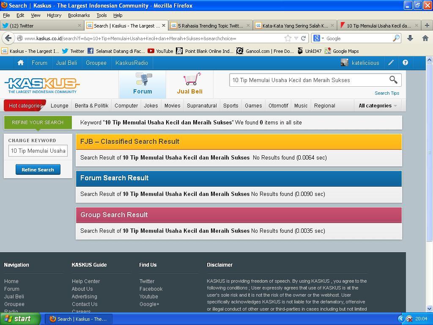433x325 pixels.
Task: Click the reload page icon in address bar
Action: (303, 39)
